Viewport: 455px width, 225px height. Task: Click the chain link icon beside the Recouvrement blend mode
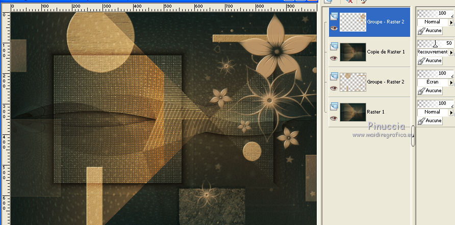(x=421, y=61)
